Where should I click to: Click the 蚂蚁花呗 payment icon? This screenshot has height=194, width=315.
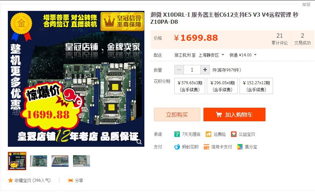click(x=177, y=147)
